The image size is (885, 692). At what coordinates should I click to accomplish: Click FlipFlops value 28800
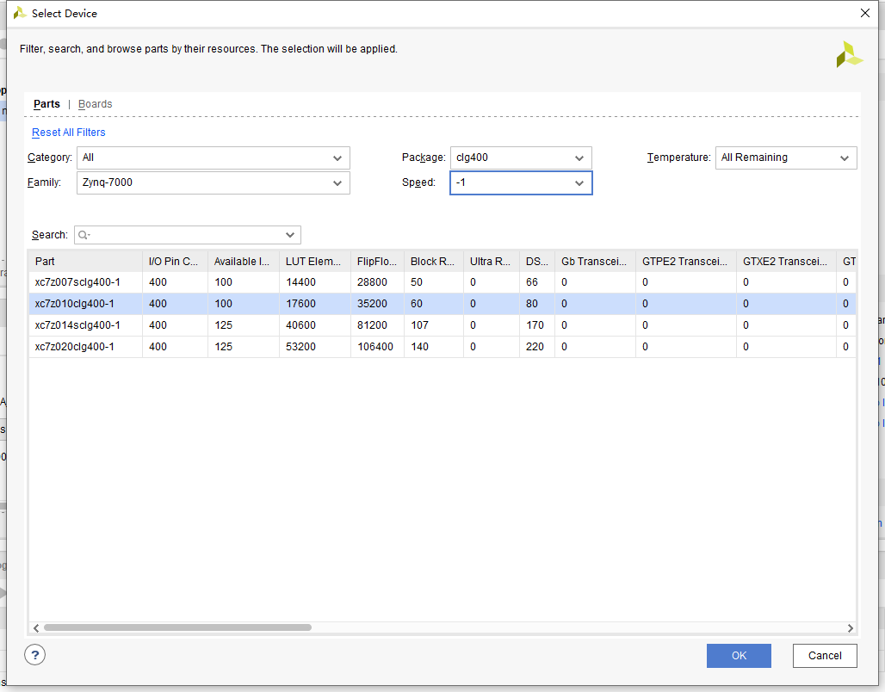pos(372,282)
